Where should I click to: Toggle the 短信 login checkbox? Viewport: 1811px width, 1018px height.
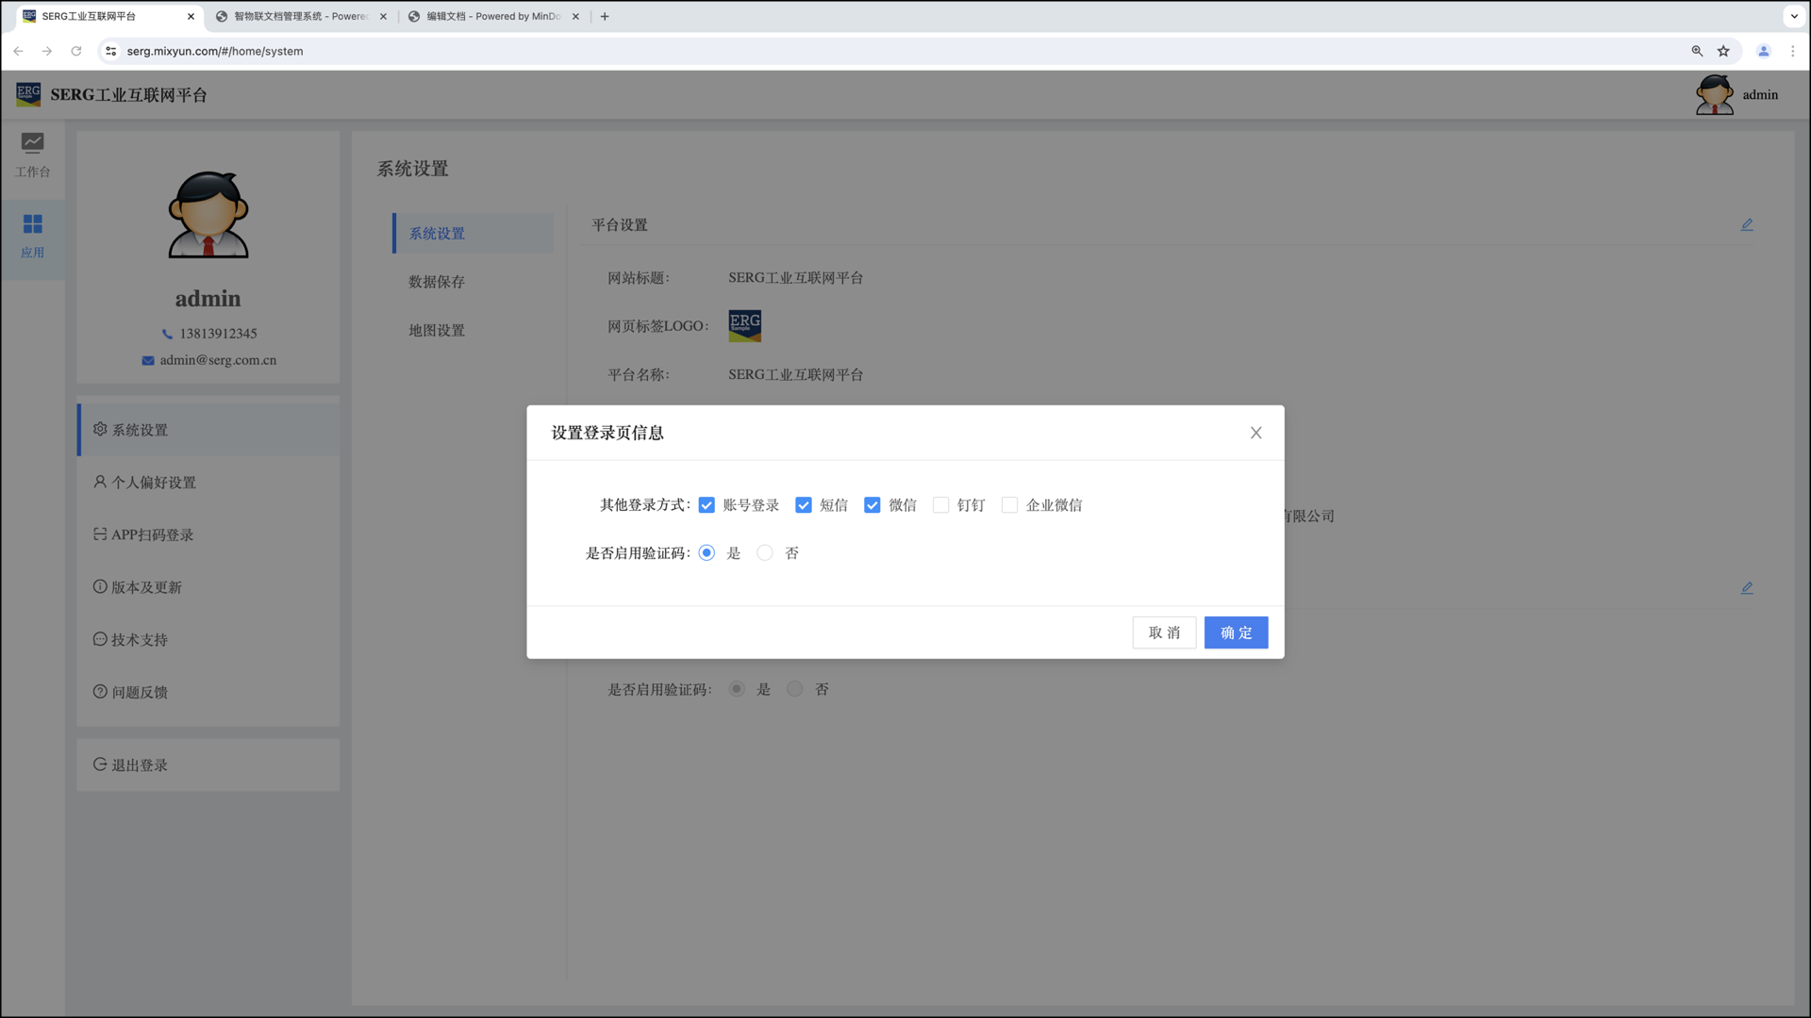(x=804, y=505)
